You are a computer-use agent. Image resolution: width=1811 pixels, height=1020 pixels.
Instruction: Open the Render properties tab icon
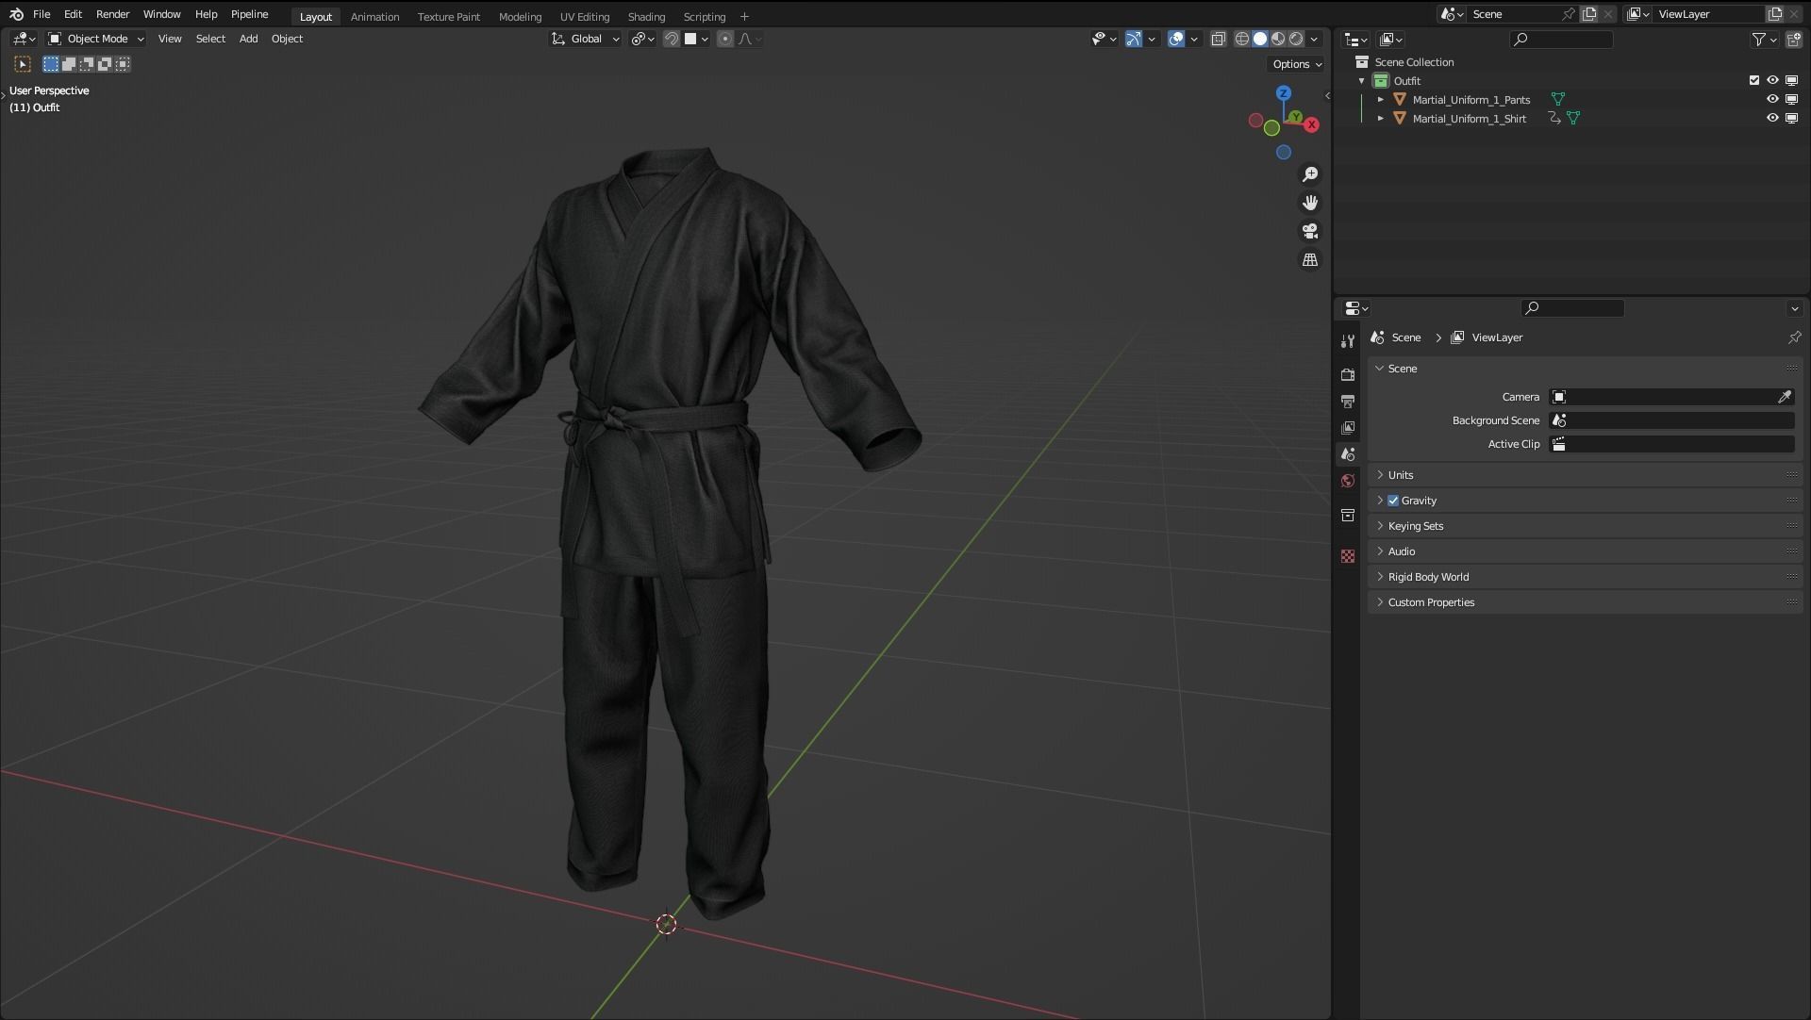(1348, 374)
